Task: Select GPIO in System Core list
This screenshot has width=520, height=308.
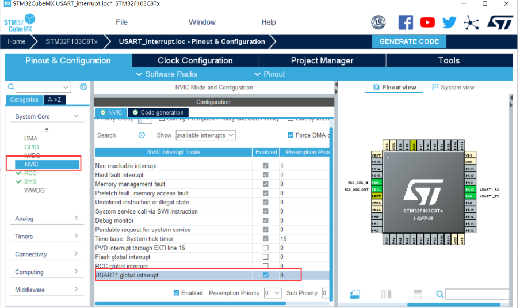Action: pyautogui.click(x=32, y=147)
